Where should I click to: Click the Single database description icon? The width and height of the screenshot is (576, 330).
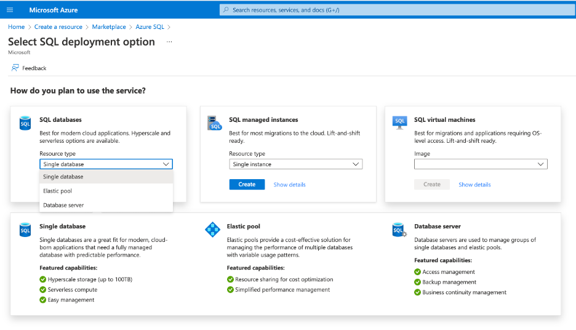(25, 230)
